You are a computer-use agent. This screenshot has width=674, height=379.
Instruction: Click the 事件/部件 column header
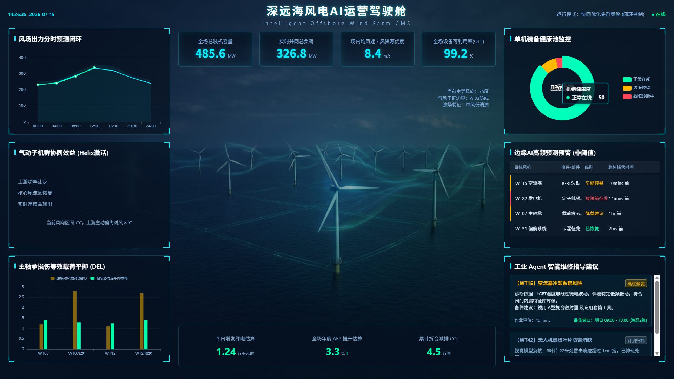tap(570, 167)
